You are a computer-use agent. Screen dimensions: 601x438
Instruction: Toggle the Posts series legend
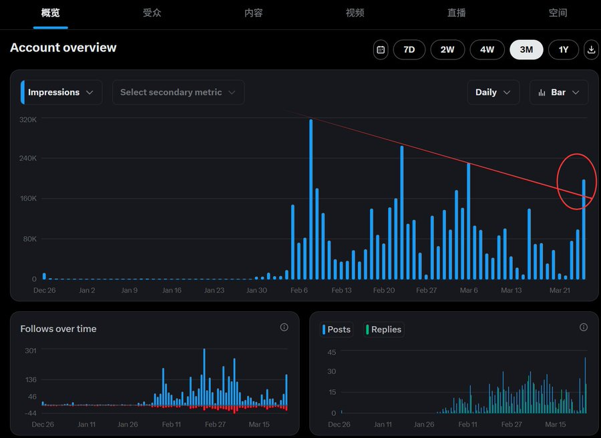point(336,329)
